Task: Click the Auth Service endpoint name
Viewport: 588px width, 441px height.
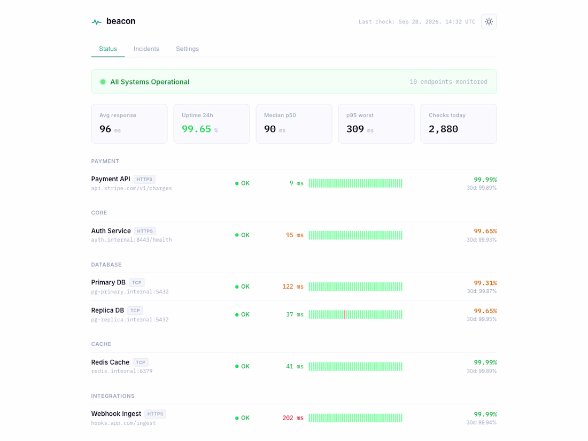Action: [x=111, y=230]
